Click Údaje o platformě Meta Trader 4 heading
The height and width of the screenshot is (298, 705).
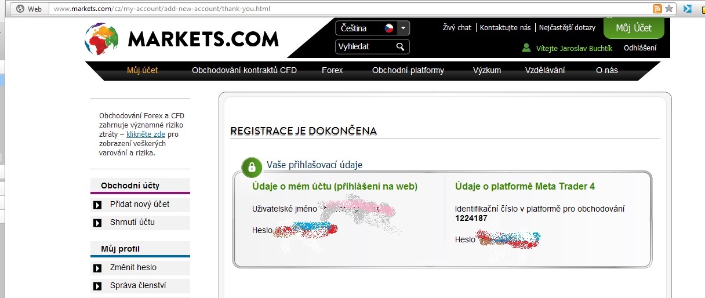click(525, 186)
